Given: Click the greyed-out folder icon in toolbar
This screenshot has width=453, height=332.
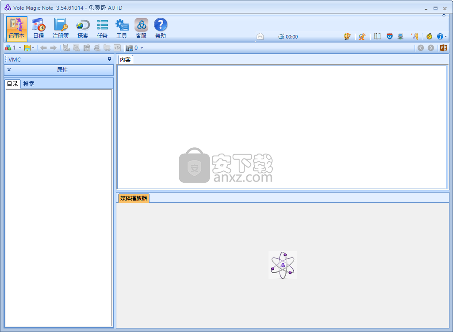Looking at the screenshot, I should tap(107, 48).
